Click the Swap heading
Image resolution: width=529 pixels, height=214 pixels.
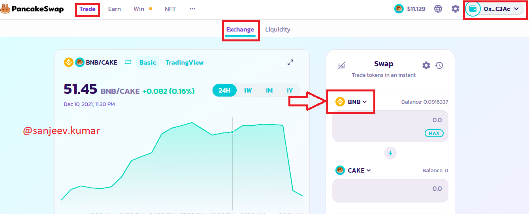point(384,64)
